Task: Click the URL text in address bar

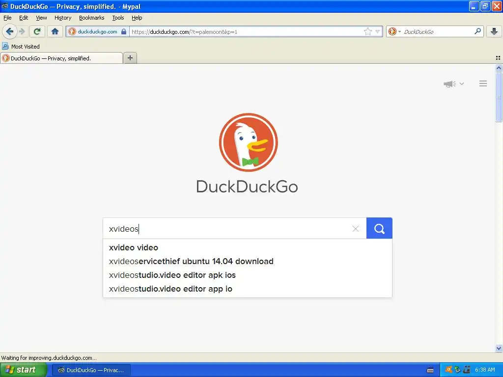Action: click(x=185, y=32)
